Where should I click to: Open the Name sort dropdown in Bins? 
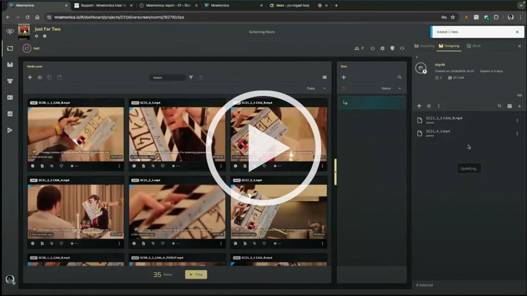[x=391, y=88]
